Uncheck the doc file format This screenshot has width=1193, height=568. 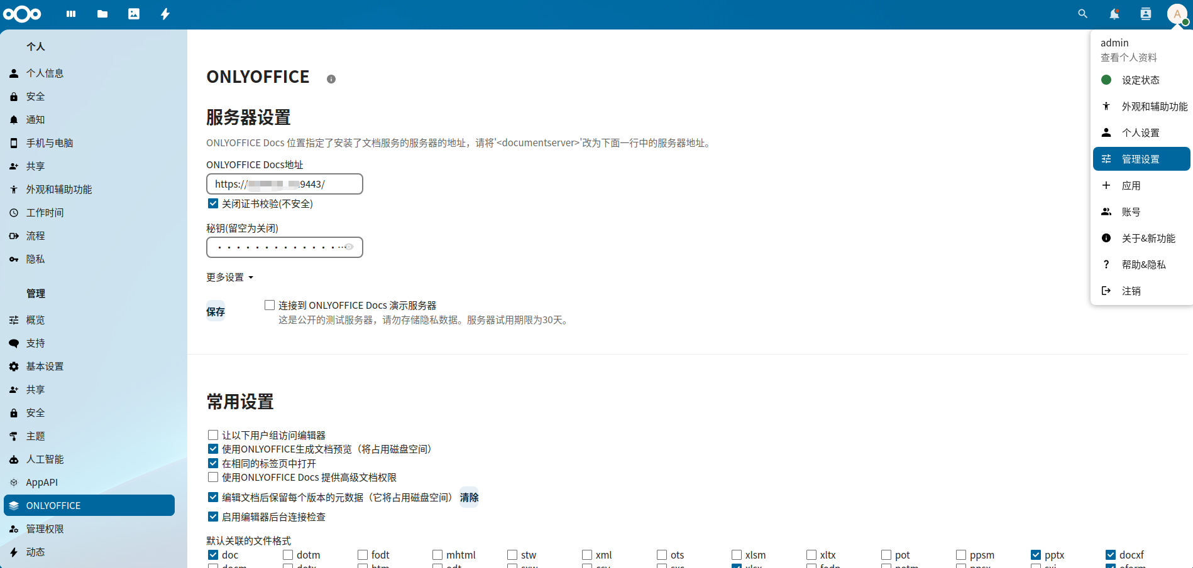click(213, 555)
